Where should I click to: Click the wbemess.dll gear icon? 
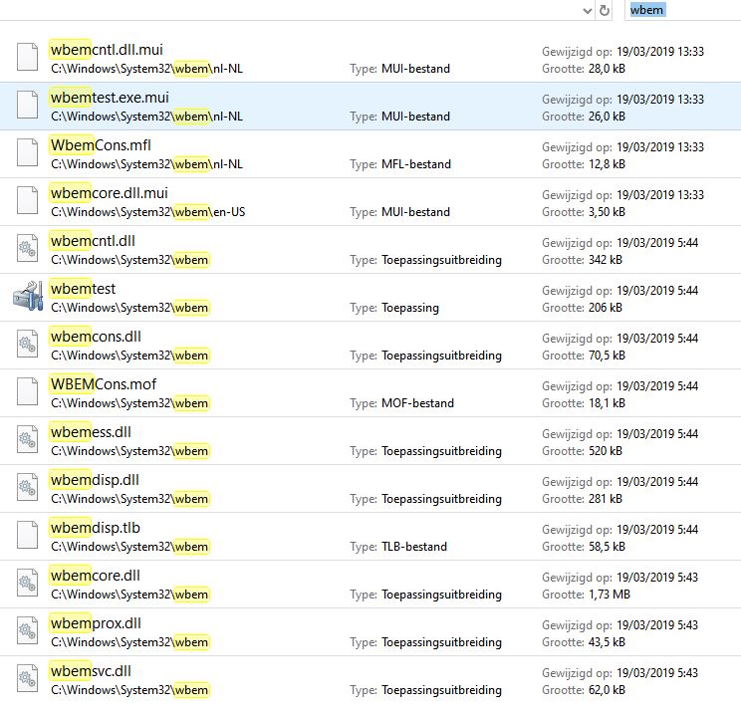click(28, 441)
